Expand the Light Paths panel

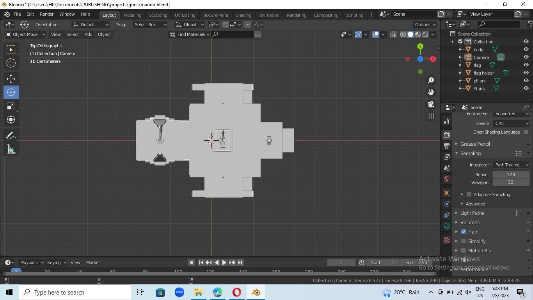click(457, 213)
